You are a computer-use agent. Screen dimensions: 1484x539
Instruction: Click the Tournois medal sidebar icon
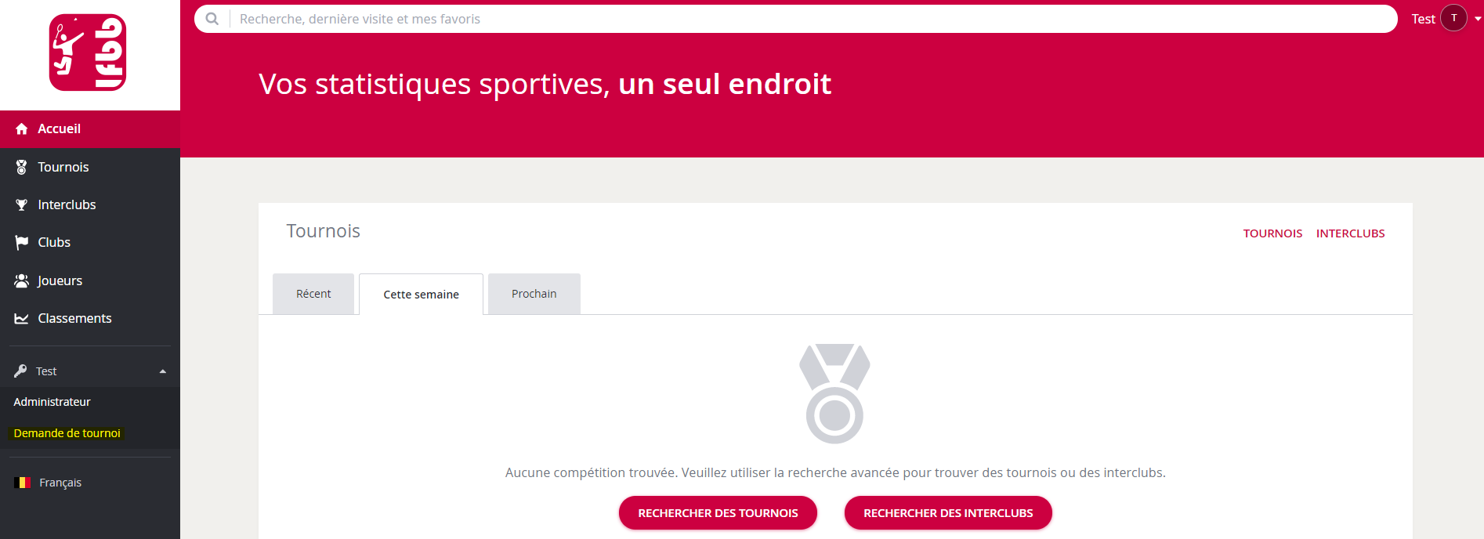point(22,167)
